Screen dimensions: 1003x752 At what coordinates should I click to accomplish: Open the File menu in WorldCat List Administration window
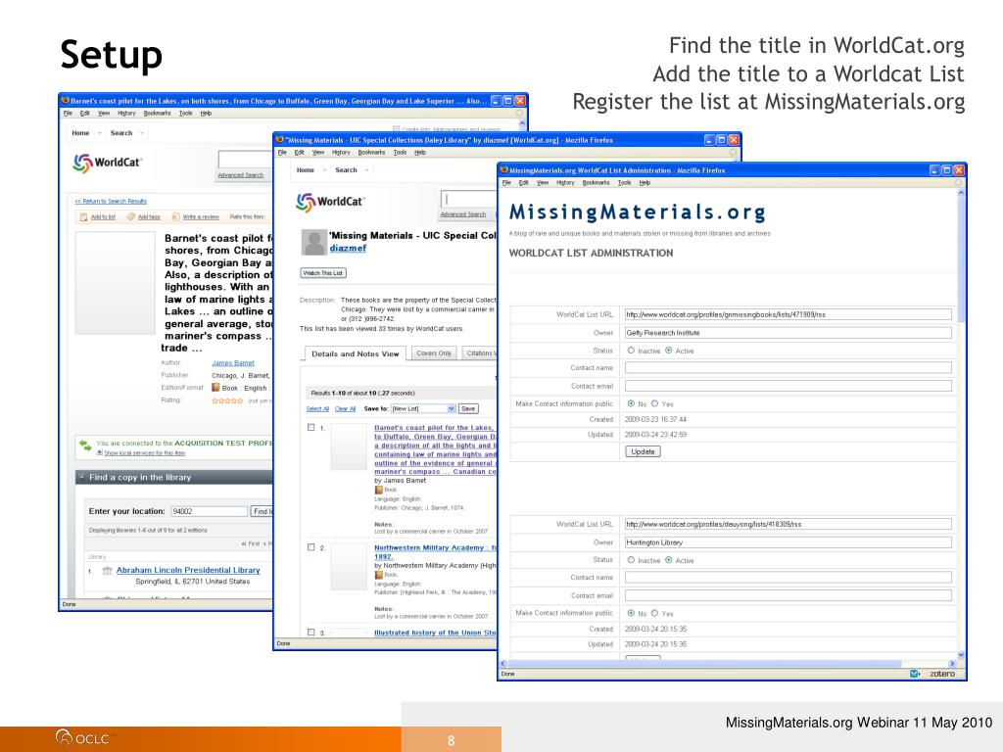[x=506, y=183]
